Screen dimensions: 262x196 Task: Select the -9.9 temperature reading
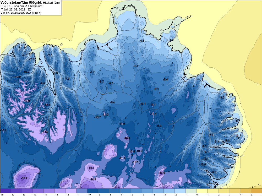pos(159,126)
